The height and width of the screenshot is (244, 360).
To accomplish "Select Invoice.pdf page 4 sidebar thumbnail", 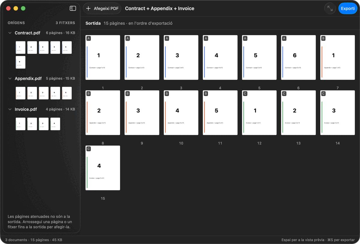I will pyautogui.click(x=55, y=124).
